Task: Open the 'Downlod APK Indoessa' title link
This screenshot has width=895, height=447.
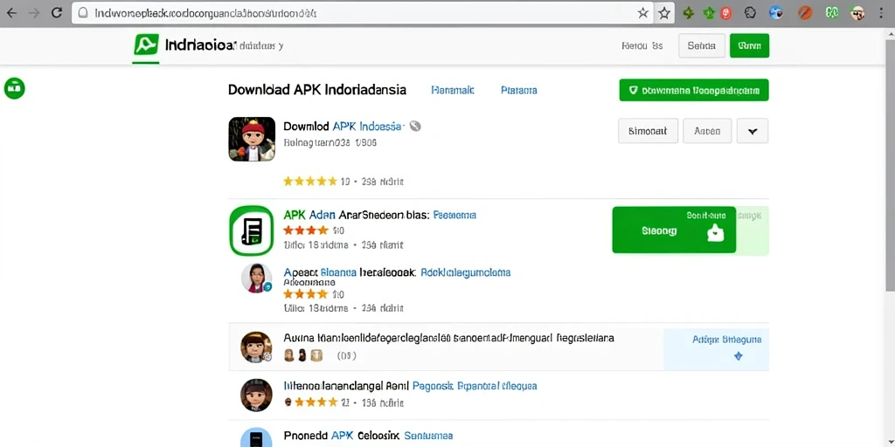Action: (344, 126)
